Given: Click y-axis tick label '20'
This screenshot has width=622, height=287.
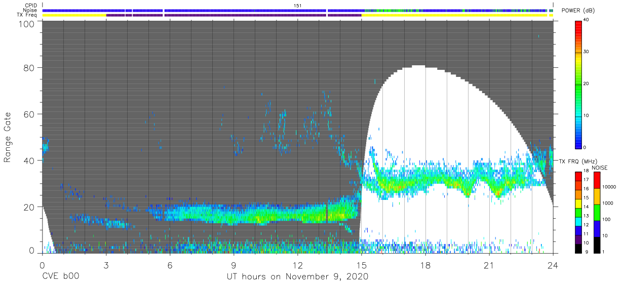Looking at the screenshot, I should (x=30, y=207).
